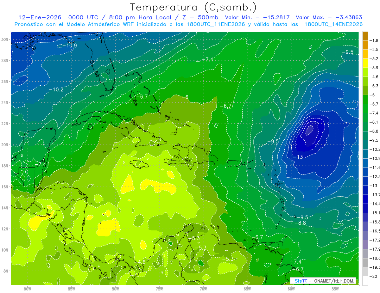
Task: Click the 80W longitude axis label
Action: [115, 289]
